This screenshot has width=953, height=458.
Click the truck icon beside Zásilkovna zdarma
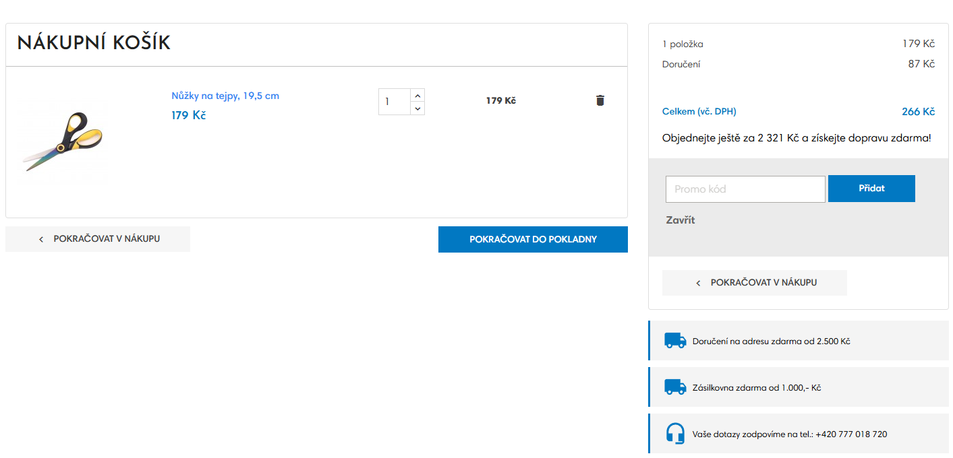pyautogui.click(x=674, y=387)
